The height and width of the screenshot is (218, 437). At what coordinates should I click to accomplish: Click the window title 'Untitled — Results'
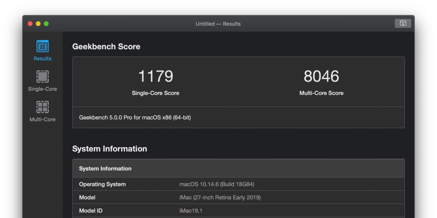(x=218, y=24)
